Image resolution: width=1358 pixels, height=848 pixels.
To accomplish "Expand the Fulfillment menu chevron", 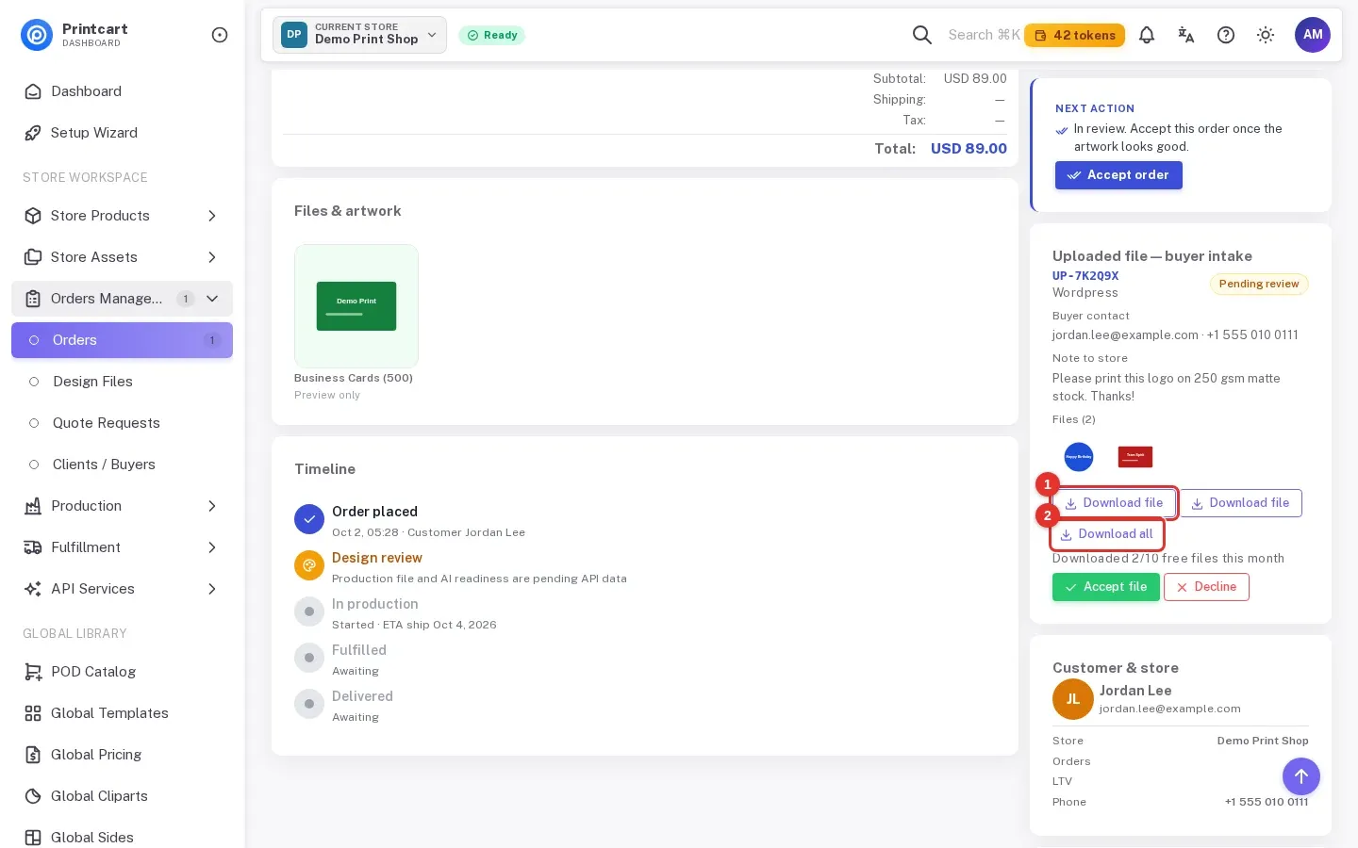I will [212, 547].
